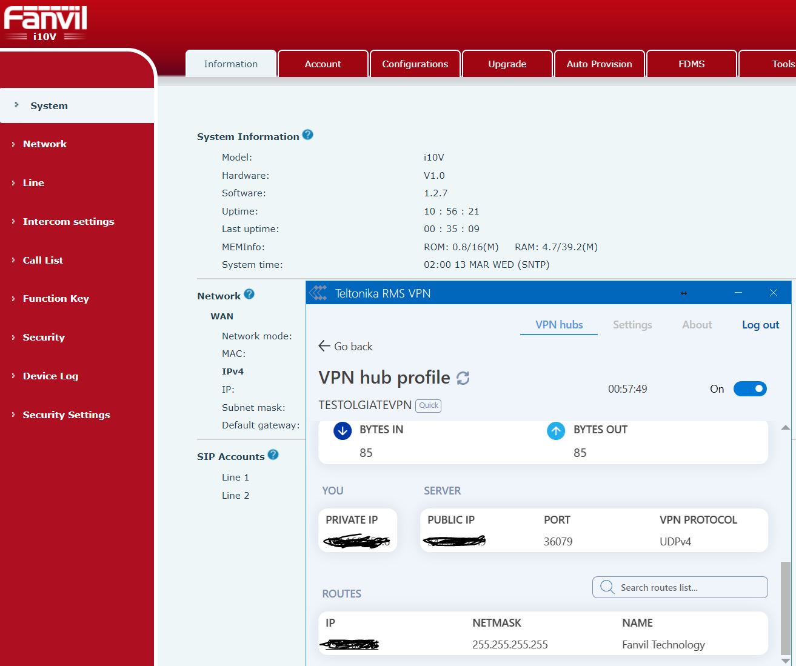Open System Information help icon
Image resolution: width=796 pixels, height=666 pixels.
pos(307,135)
